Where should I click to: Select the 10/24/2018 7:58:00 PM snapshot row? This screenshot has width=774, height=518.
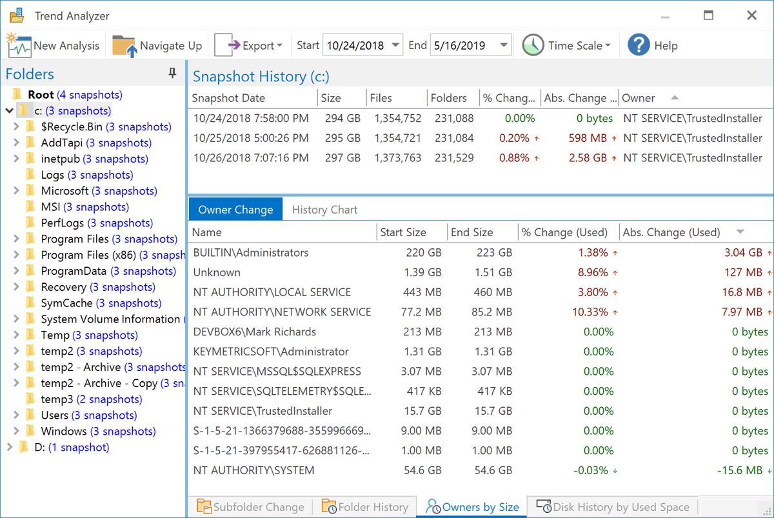click(481, 118)
